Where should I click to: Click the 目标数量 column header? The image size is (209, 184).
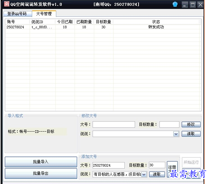104,22
